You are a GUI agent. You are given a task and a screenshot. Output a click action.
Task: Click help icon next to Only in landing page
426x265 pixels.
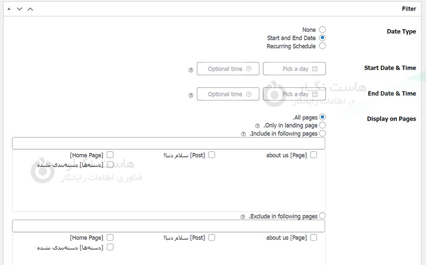(257, 126)
